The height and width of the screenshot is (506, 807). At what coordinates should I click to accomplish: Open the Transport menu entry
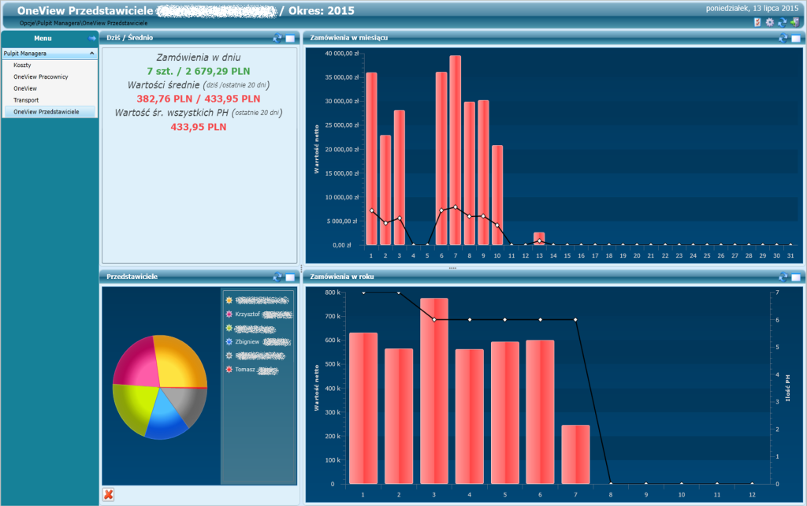click(26, 100)
